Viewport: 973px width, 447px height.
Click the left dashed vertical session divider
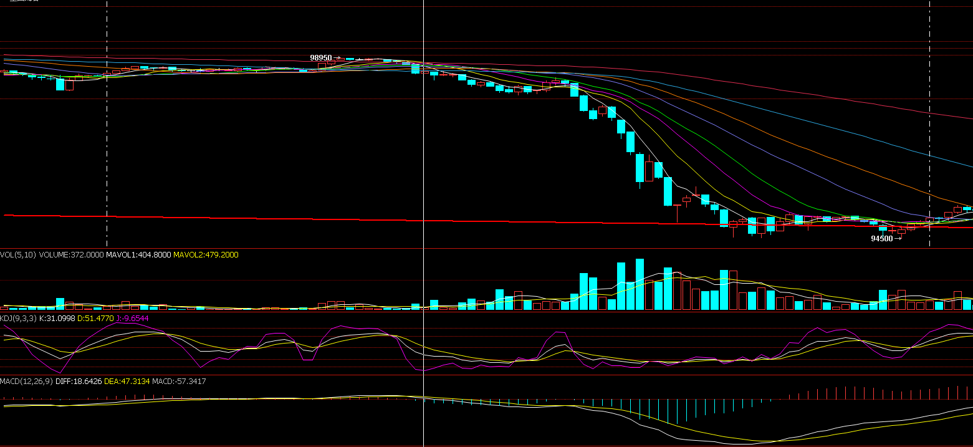(x=107, y=156)
